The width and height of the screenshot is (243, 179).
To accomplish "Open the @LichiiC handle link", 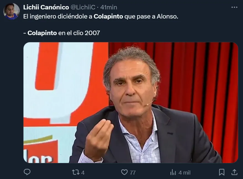I will pyautogui.click(x=83, y=7).
